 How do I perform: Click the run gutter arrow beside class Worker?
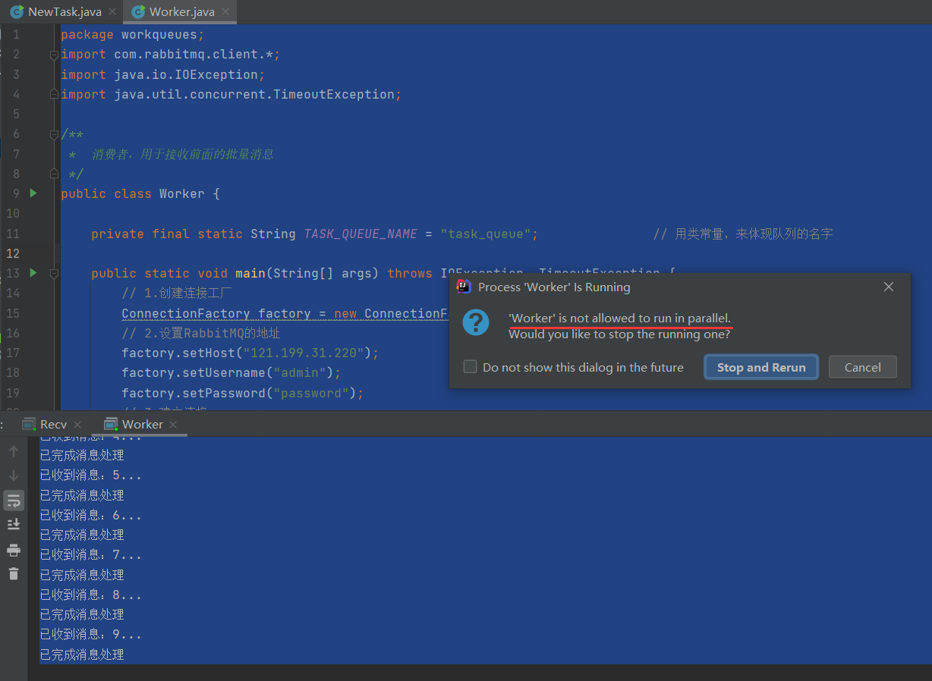[x=33, y=193]
